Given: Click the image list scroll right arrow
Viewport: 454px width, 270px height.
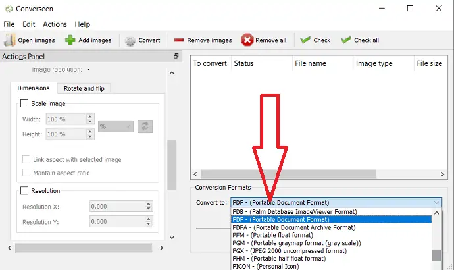Looking at the screenshot, I should tap(442, 174).
